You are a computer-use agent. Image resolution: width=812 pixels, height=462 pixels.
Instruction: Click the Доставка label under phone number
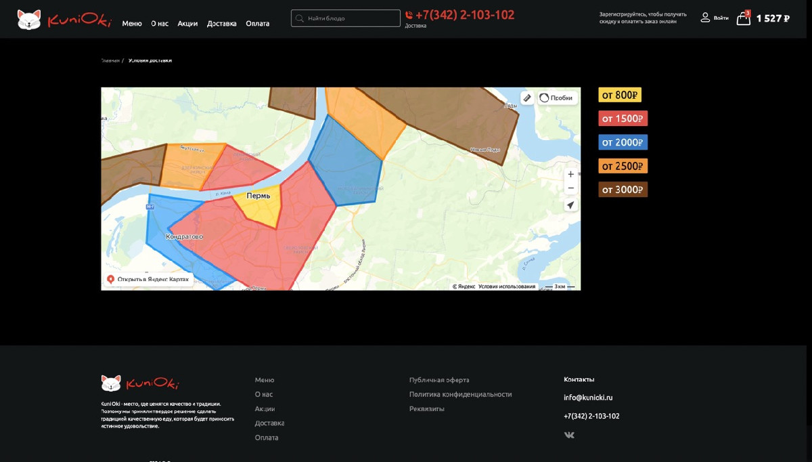(416, 26)
